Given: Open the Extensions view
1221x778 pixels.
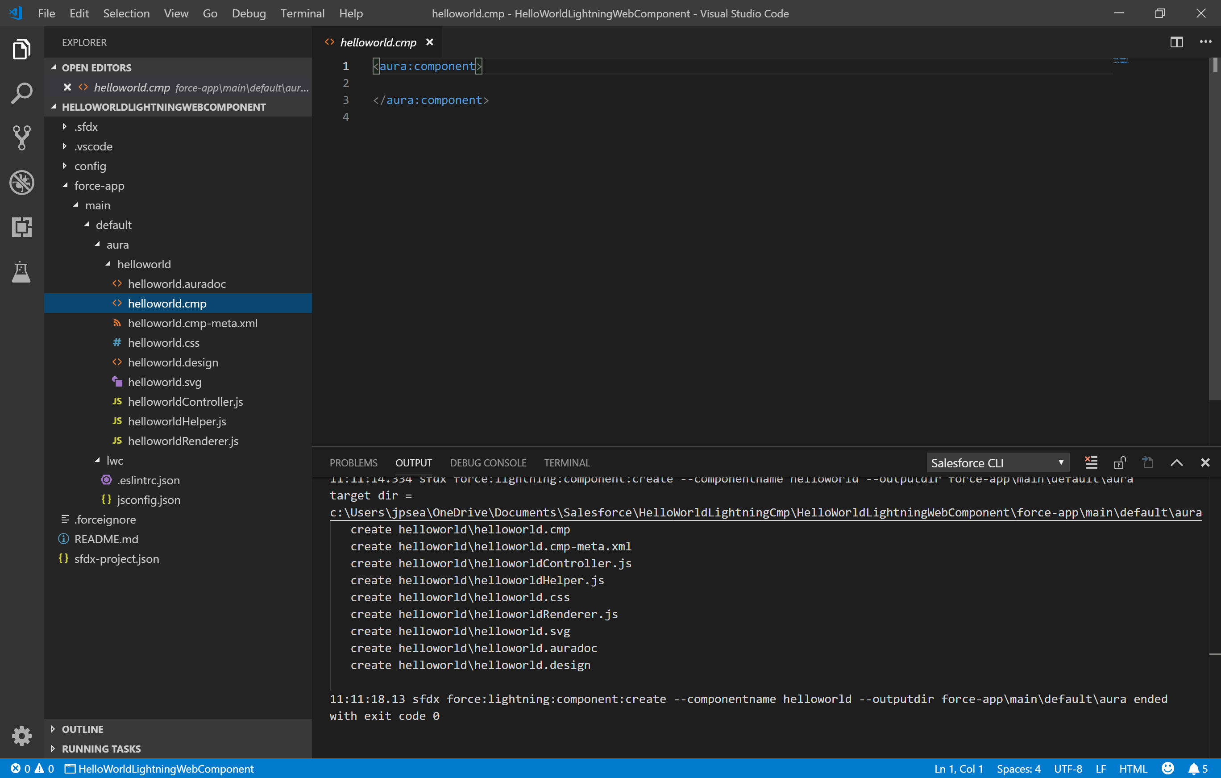Looking at the screenshot, I should pyautogui.click(x=21, y=227).
